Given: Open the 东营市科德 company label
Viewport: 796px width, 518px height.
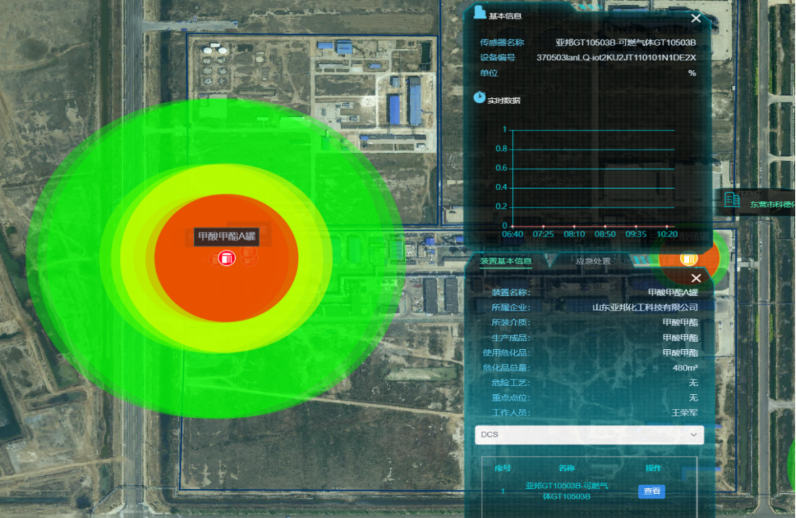Looking at the screenshot, I should pyautogui.click(x=772, y=204).
